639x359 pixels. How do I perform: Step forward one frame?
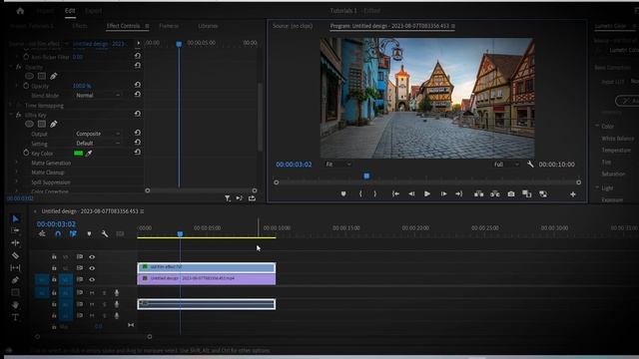point(443,194)
